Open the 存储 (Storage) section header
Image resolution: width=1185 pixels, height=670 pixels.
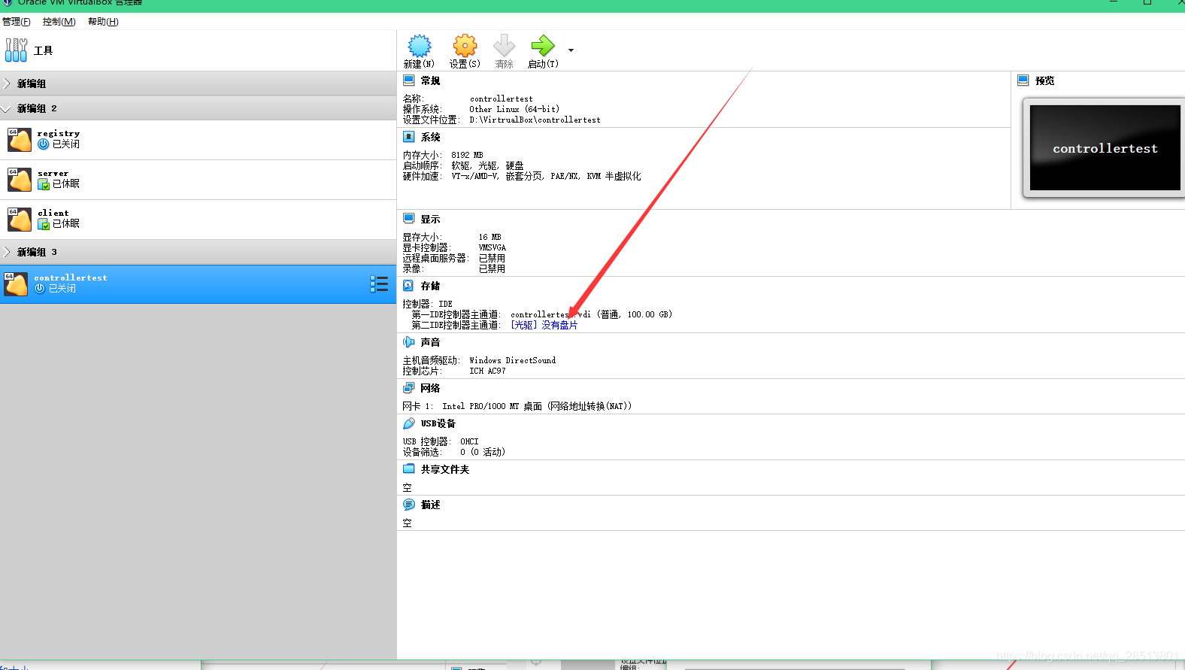(x=431, y=286)
